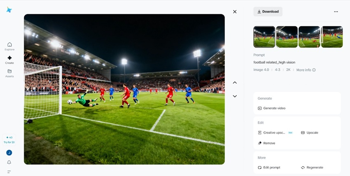Select the second football thumbnail

287,37
